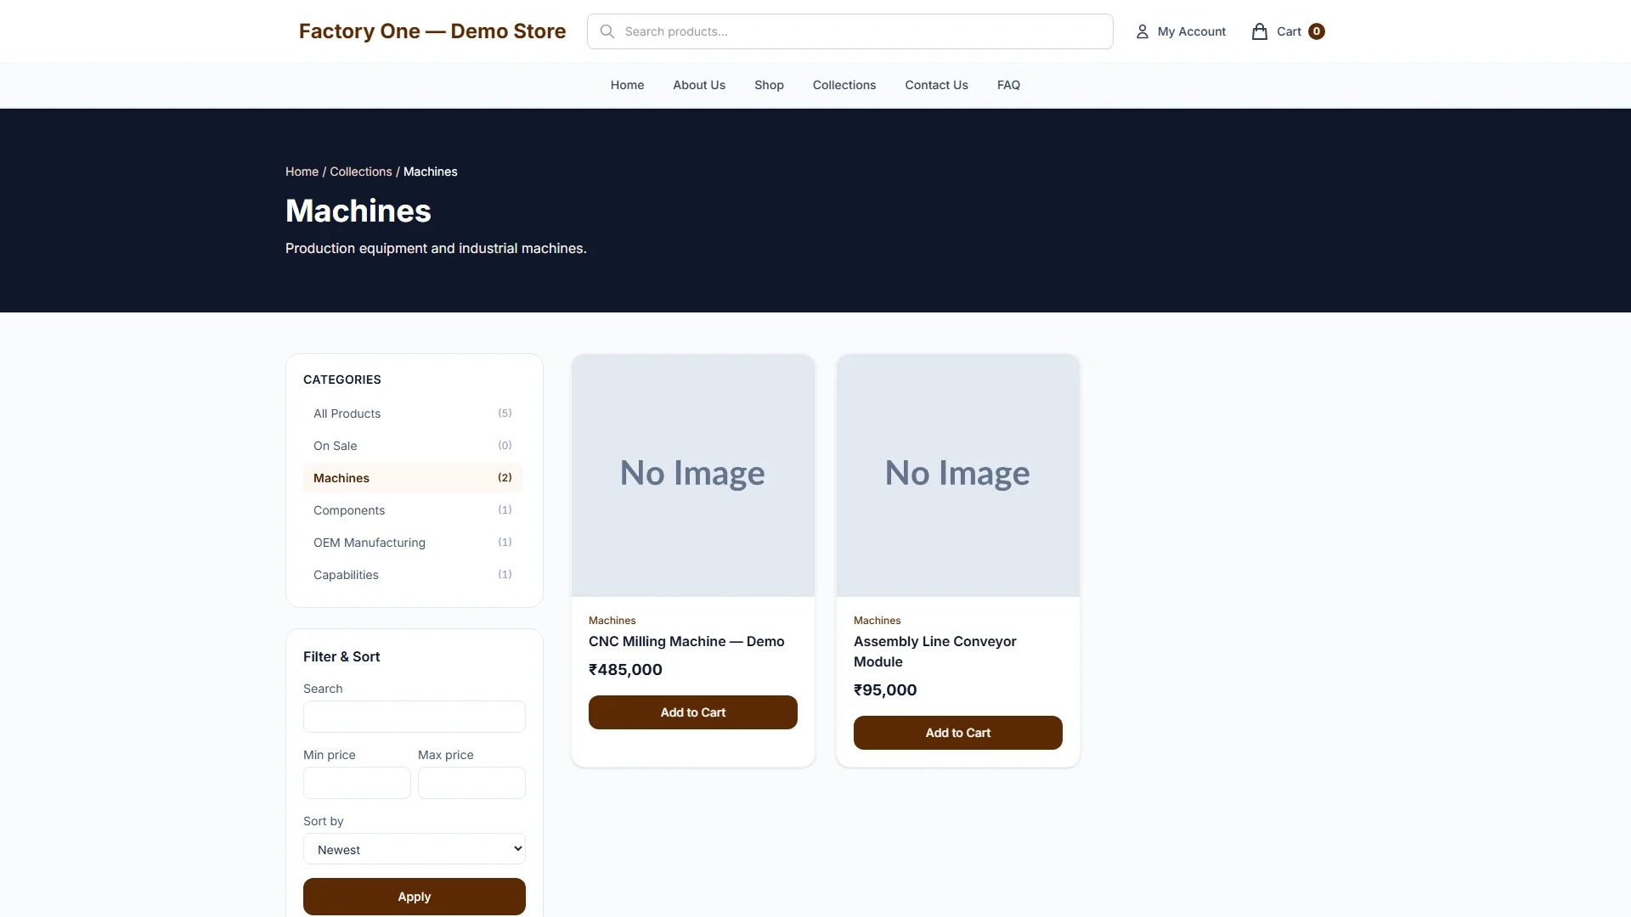Click Home in the breadcrumb trail

[302, 172]
